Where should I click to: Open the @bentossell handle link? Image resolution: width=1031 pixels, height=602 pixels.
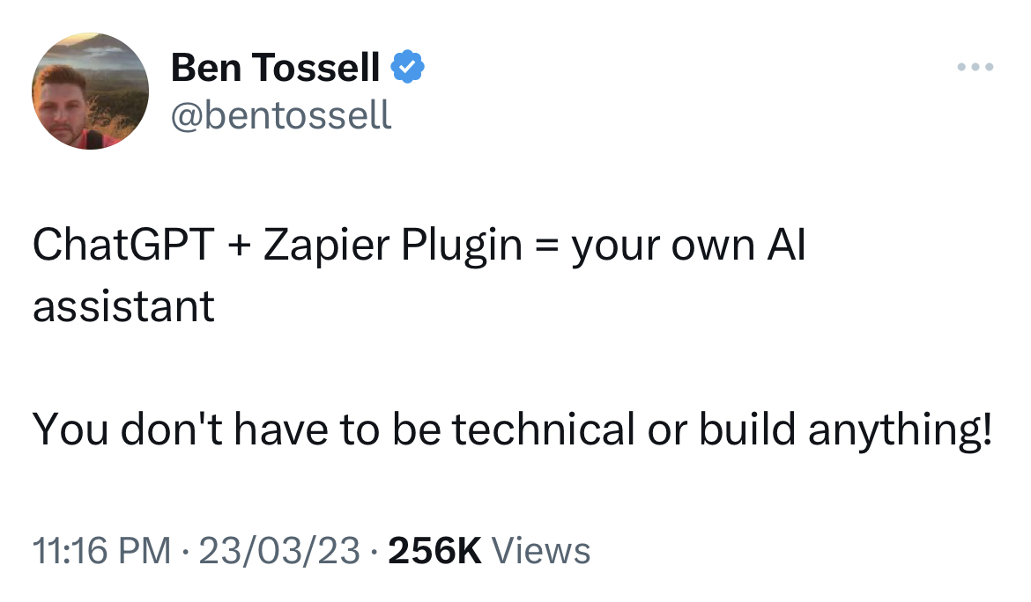281,114
